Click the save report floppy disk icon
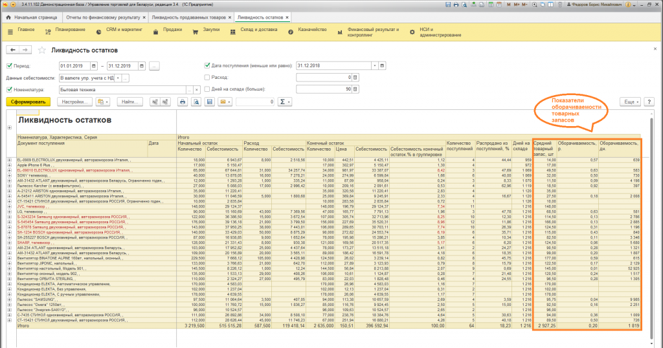Screen dimensions: 663x348 (209, 102)
